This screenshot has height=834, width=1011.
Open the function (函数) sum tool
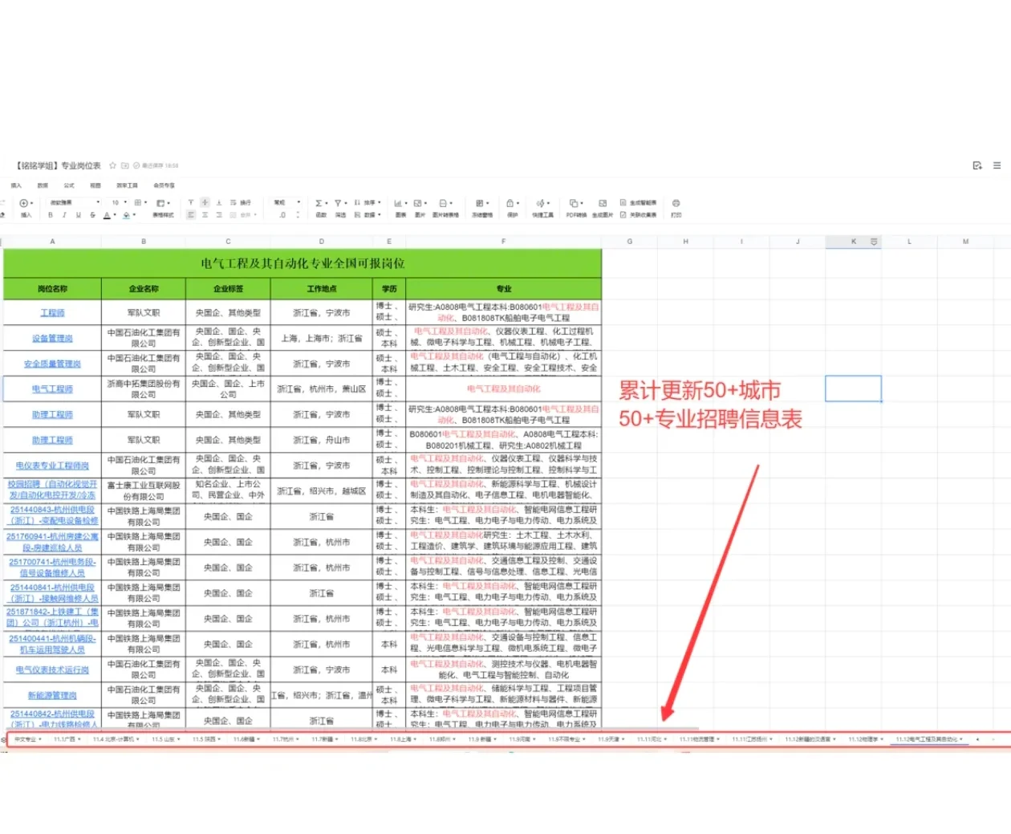[x=319, y=207]
